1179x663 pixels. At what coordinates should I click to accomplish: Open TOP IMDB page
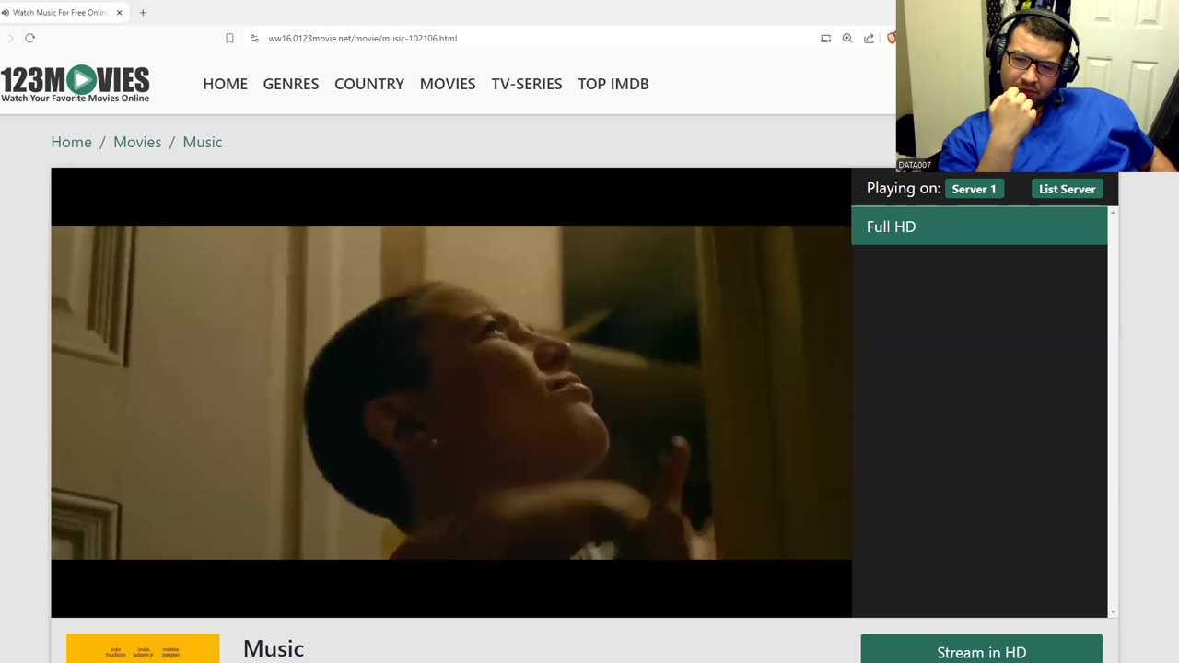613,84
